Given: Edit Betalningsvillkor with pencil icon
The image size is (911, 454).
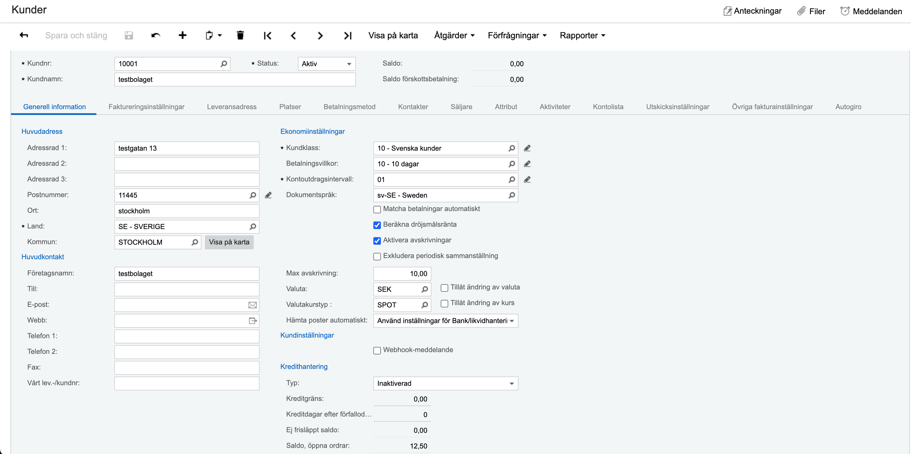Looking at the screenshot, I should point(527,164).
